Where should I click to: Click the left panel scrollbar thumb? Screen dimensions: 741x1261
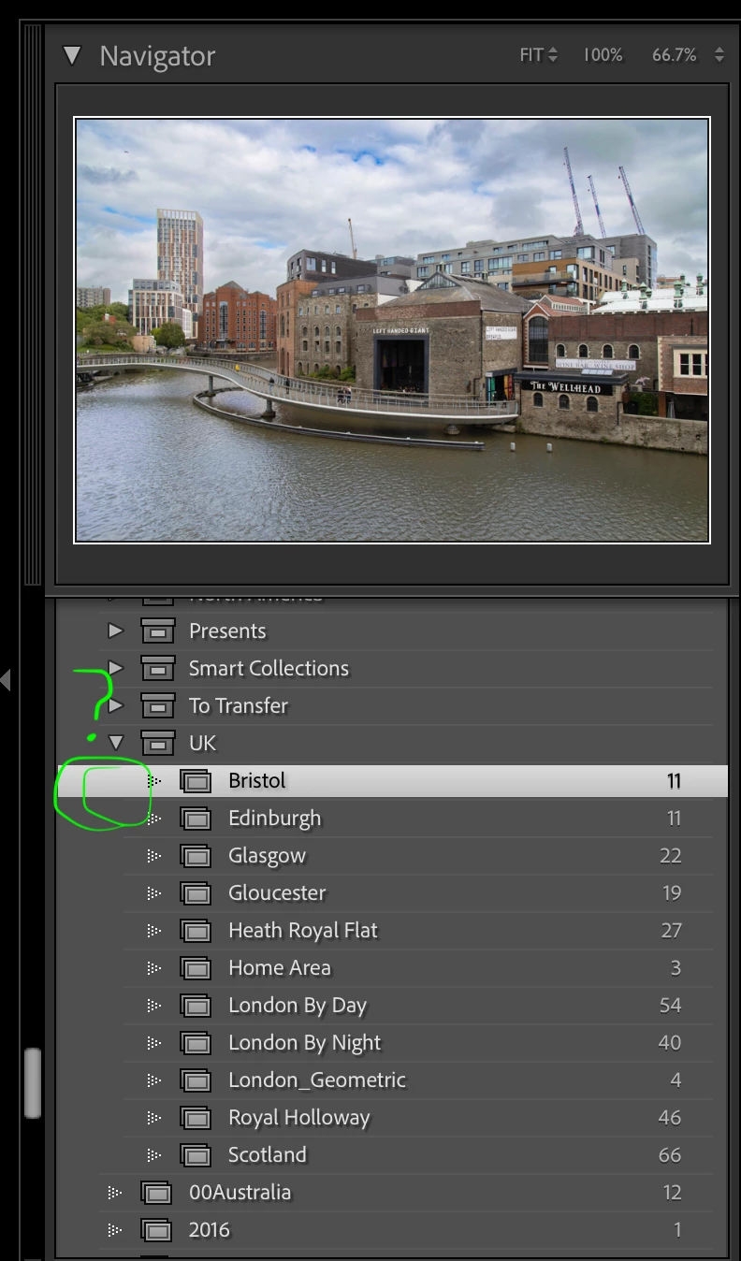click(33, 1082)
